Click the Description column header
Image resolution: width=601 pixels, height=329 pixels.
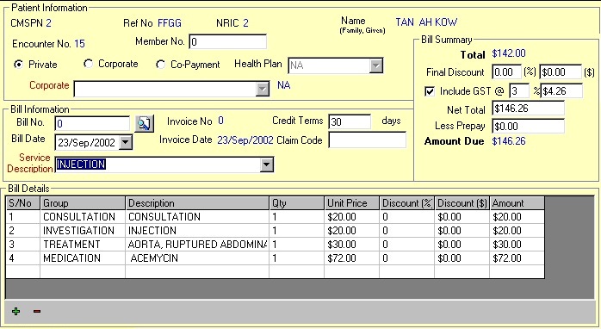pyautogui.click(x=197, y=203)
